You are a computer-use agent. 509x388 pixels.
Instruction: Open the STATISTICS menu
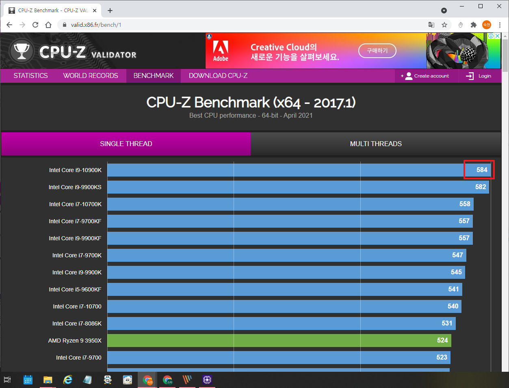30,76
